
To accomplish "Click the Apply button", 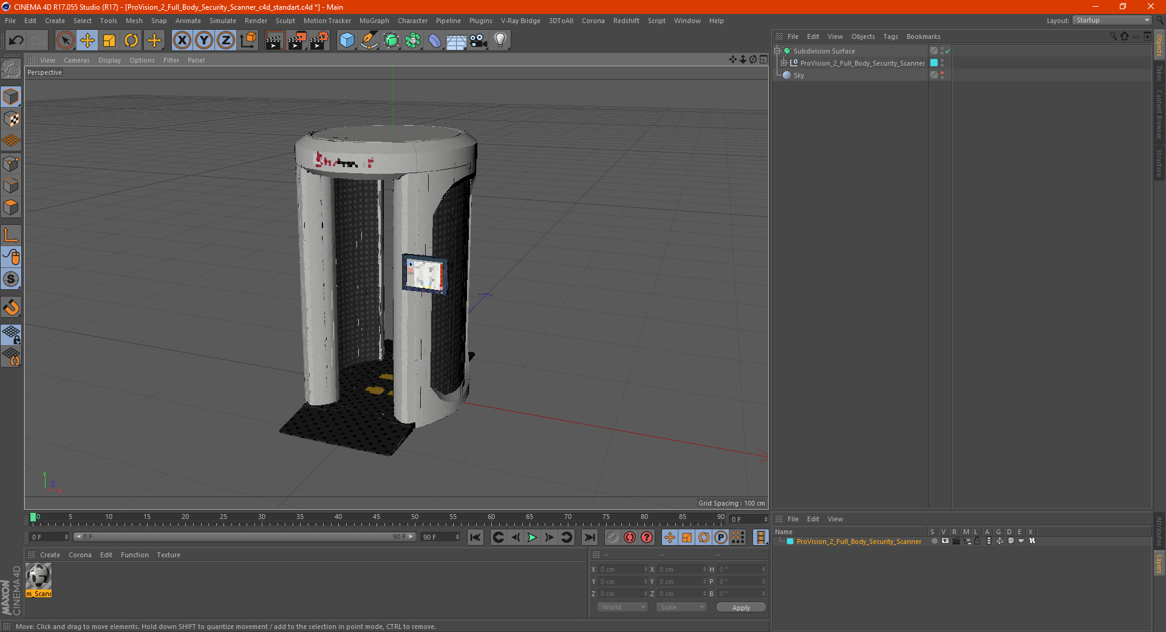I will coord(741,607).
